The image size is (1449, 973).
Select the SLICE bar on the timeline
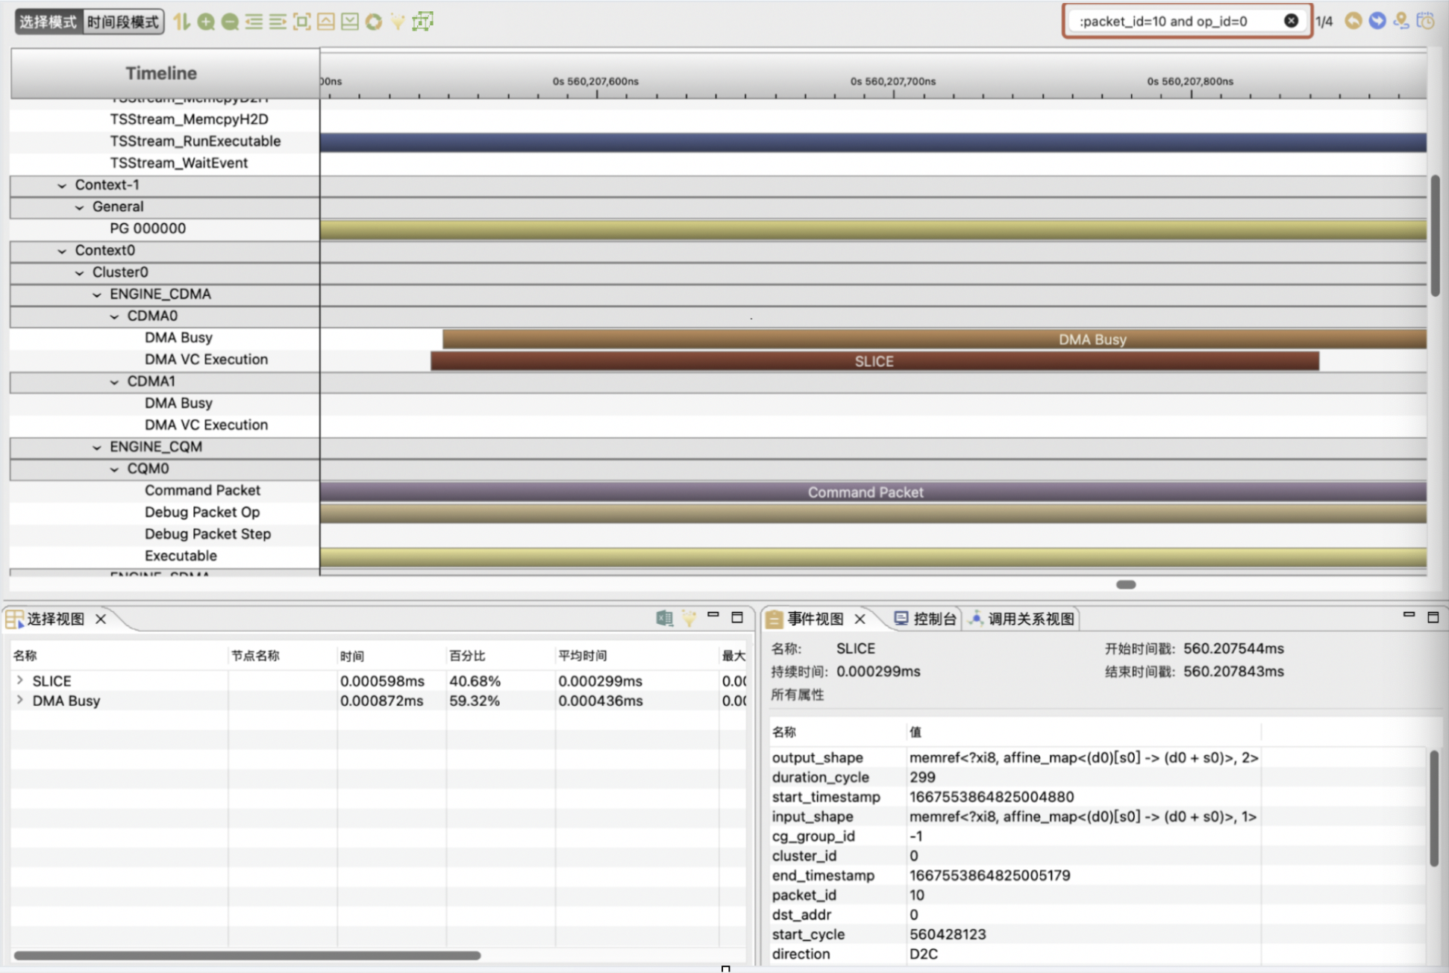point(874,361)
